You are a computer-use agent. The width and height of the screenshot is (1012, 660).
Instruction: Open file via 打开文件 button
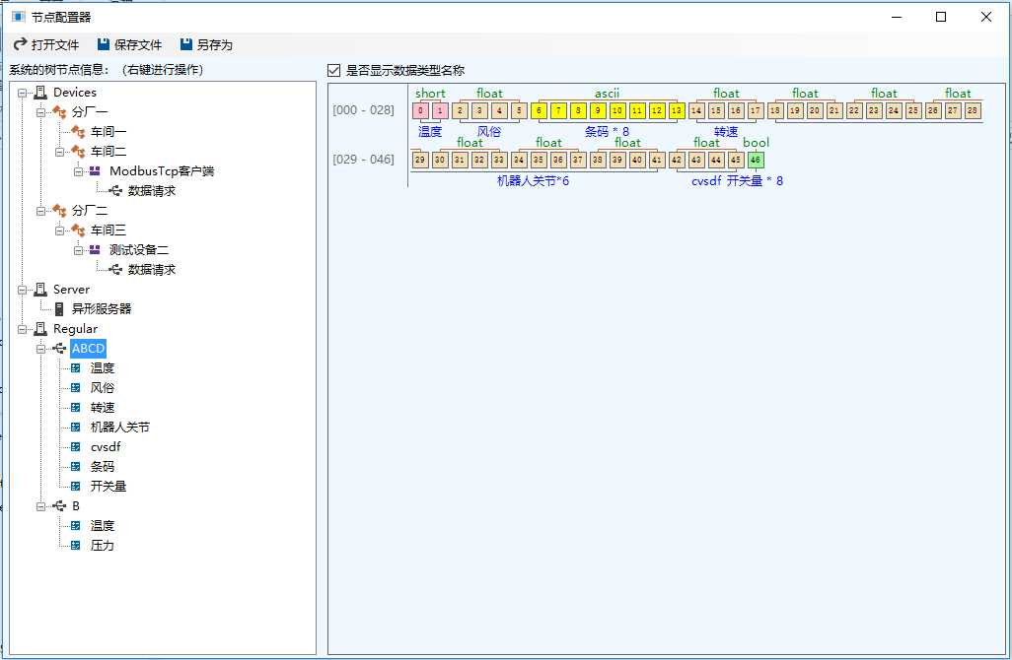45,44
